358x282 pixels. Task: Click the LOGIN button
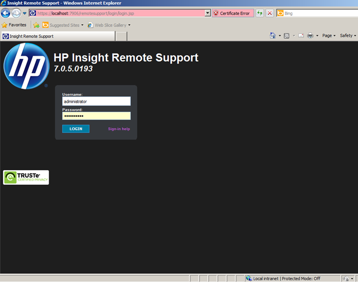pyautogui.click(x=76, y=129)
